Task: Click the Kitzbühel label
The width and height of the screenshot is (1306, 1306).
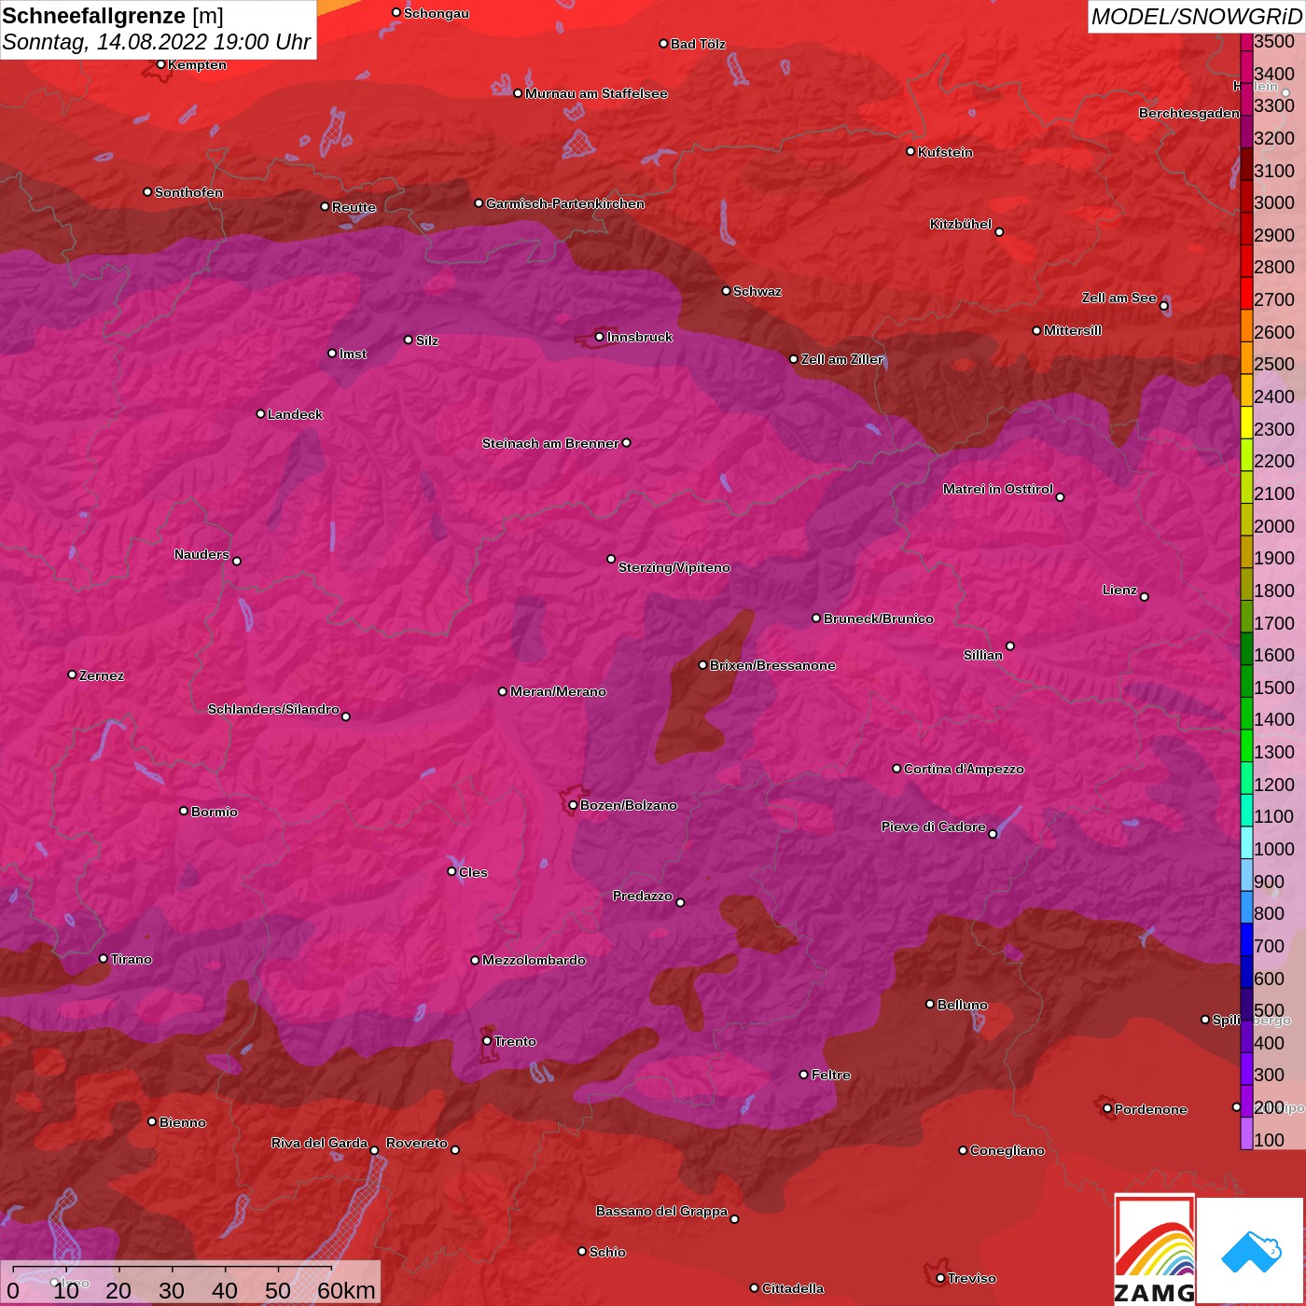Action: 961,224
